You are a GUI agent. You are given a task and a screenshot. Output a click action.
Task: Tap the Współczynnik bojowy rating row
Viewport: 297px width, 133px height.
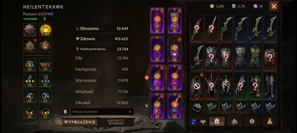click(102, 49)
